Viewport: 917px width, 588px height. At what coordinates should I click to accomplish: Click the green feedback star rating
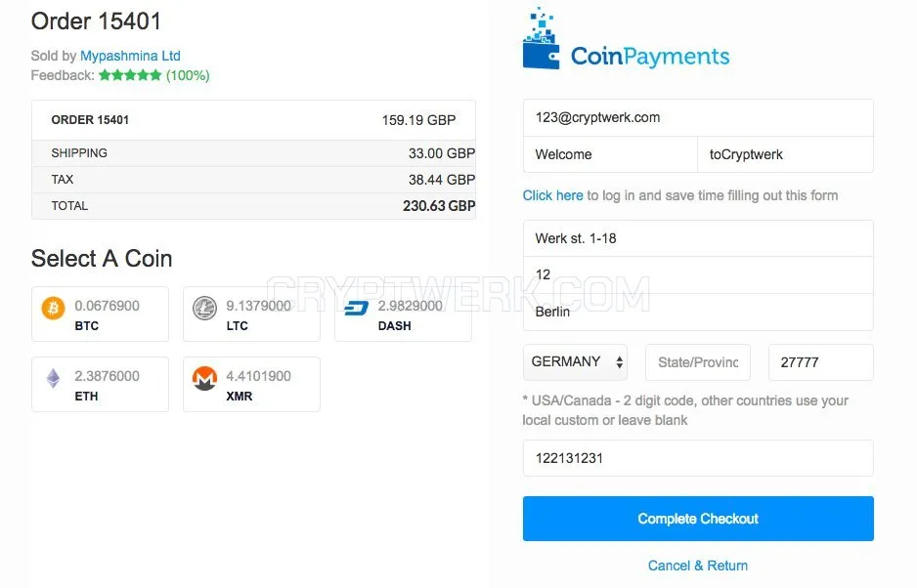[x=130, y=75]
